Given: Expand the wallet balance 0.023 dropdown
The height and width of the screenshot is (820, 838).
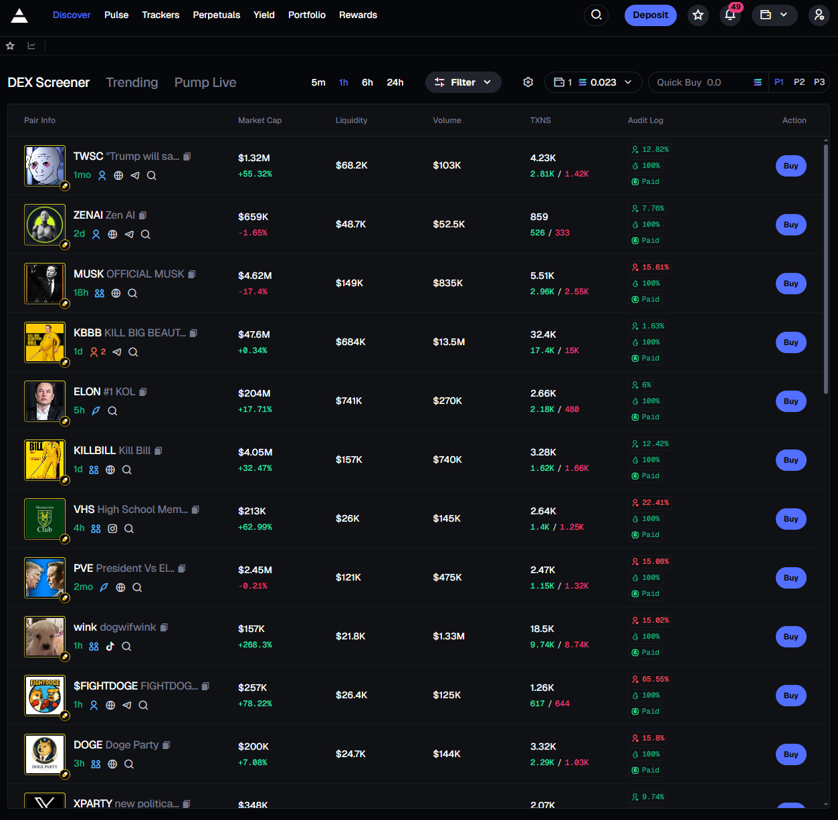Looking at the screenshot, I should (x=593, y=82).
